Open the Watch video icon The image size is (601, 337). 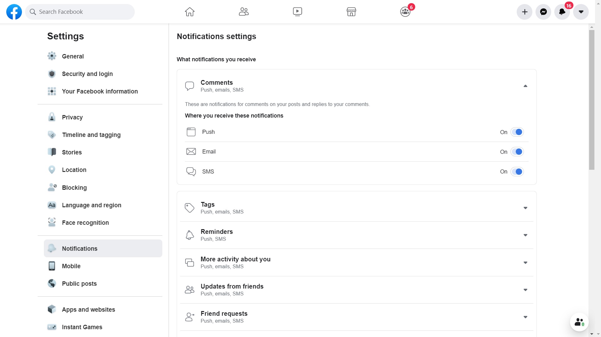(x=297, y=12)
